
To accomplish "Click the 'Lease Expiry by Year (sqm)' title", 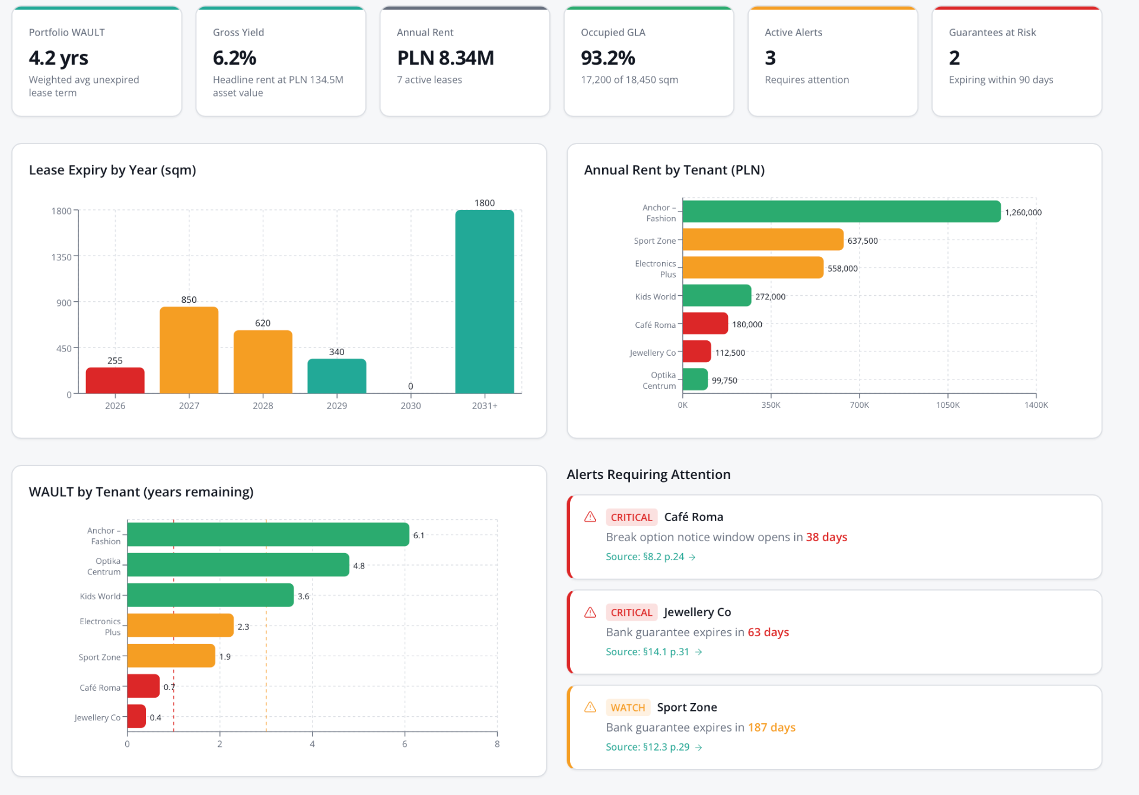I will (113, 170).
